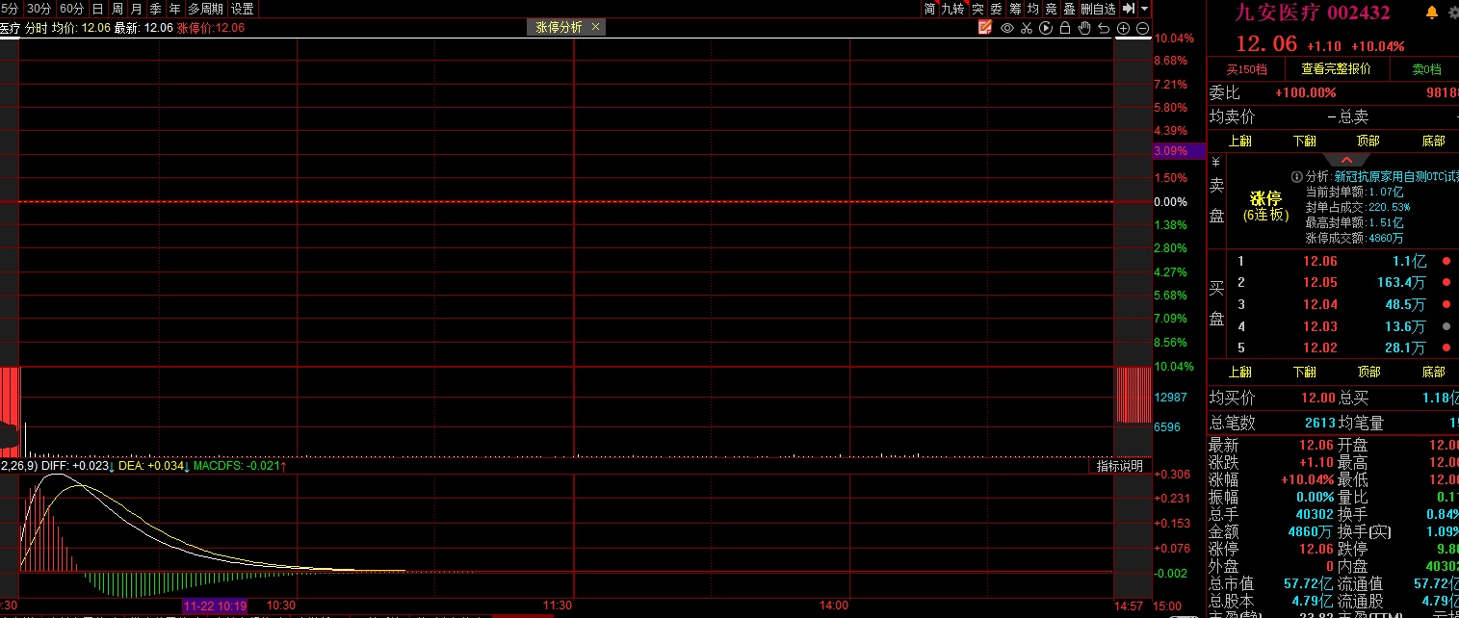
Task: Toggle the 突 indicator button
Action: (x=977, y=9)
